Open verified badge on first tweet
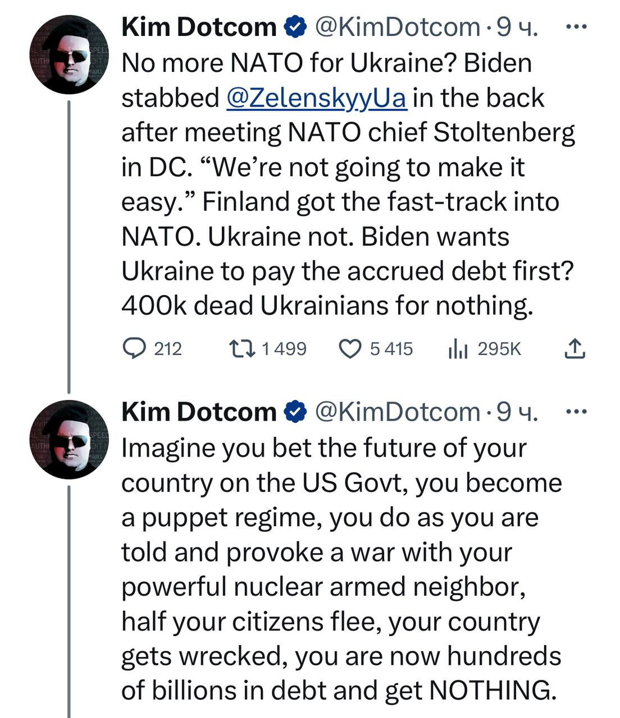Viewport: 620px width, 718px height. pyautogui.click(x=295, y=27)
